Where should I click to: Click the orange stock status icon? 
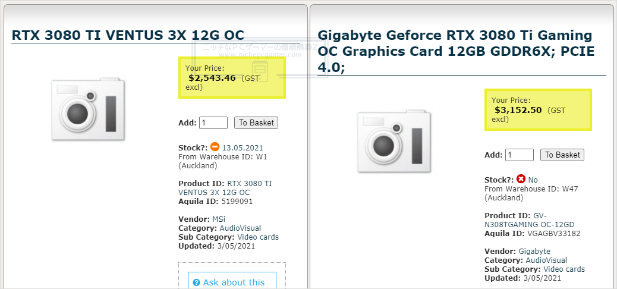215,147
